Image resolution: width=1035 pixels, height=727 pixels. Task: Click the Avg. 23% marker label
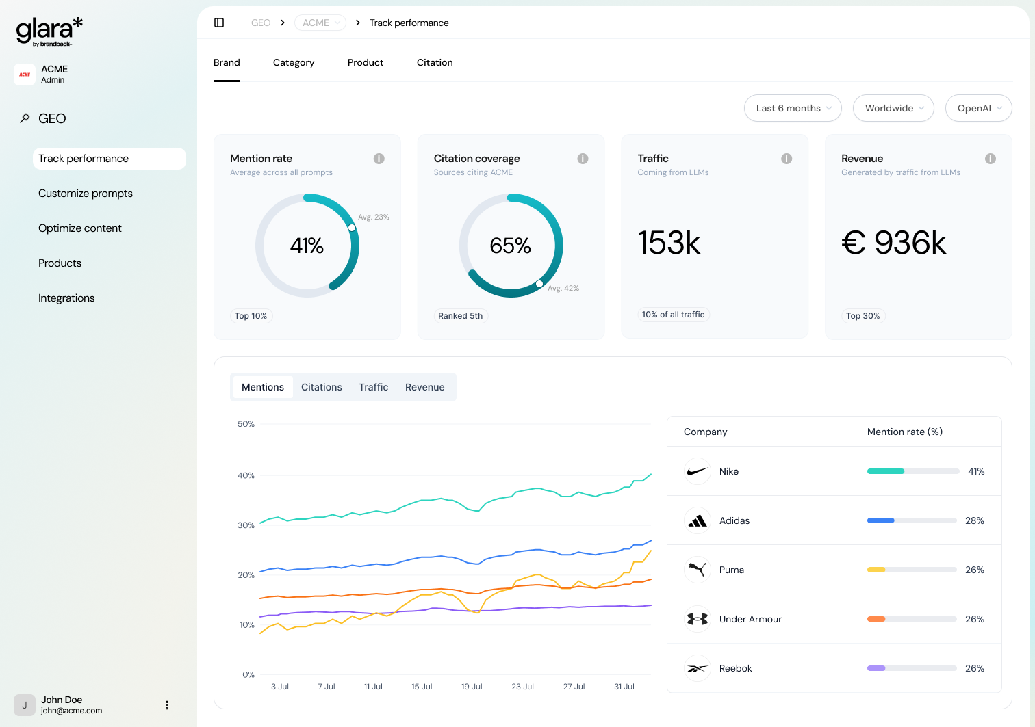tap(374, 217)
